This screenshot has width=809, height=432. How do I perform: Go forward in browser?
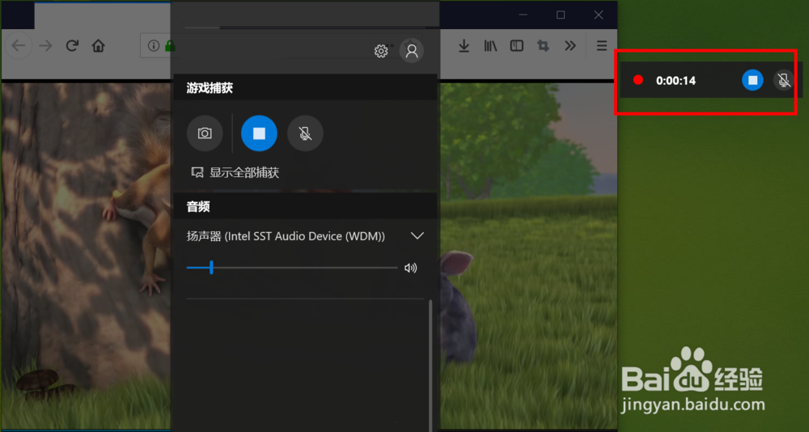pyautogui.click(x=46, y=46)
